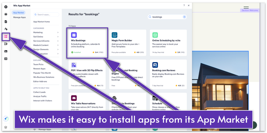This screenshot has width=267, height=133.
Task: Open the Site Design icon
Action: pyautogui.click(x=6, y=29)
